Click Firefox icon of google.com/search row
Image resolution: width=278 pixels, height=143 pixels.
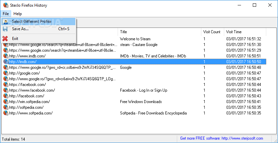point(6,50)
